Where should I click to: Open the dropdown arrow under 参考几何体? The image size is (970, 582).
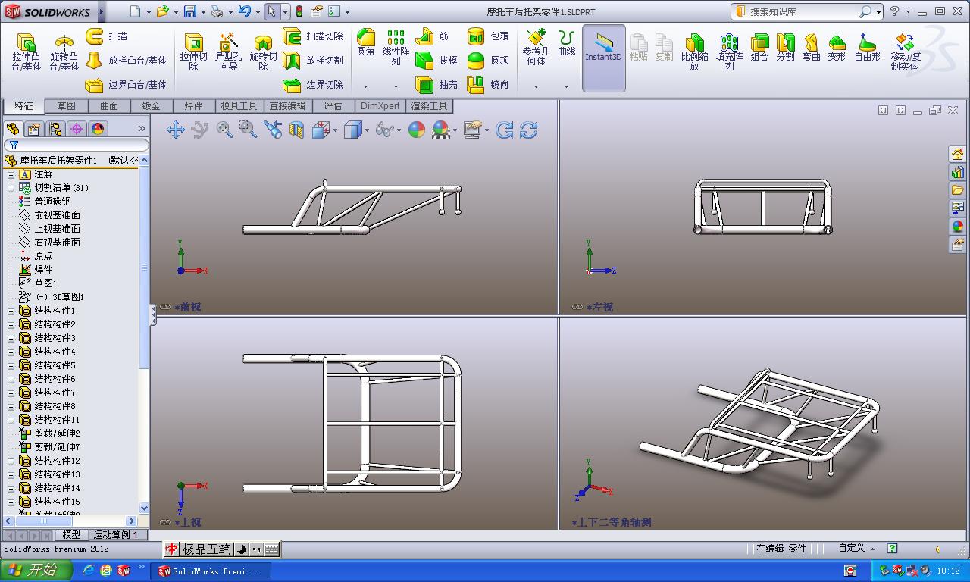(536, 86)
